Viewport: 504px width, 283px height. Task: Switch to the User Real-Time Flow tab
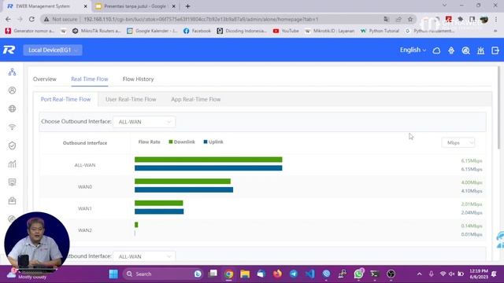click(131, 100)
